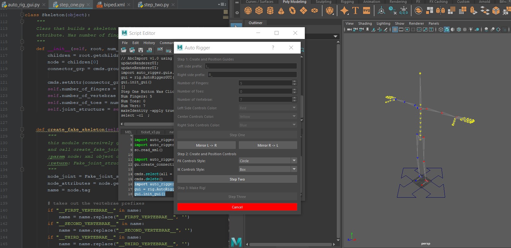Click the polygon cube shelf icon
The width and height of the screenshot is (511, 248).
(x=259, y=11)
